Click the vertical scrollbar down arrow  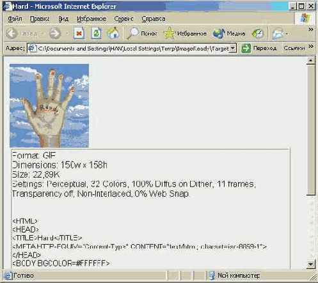311,264
